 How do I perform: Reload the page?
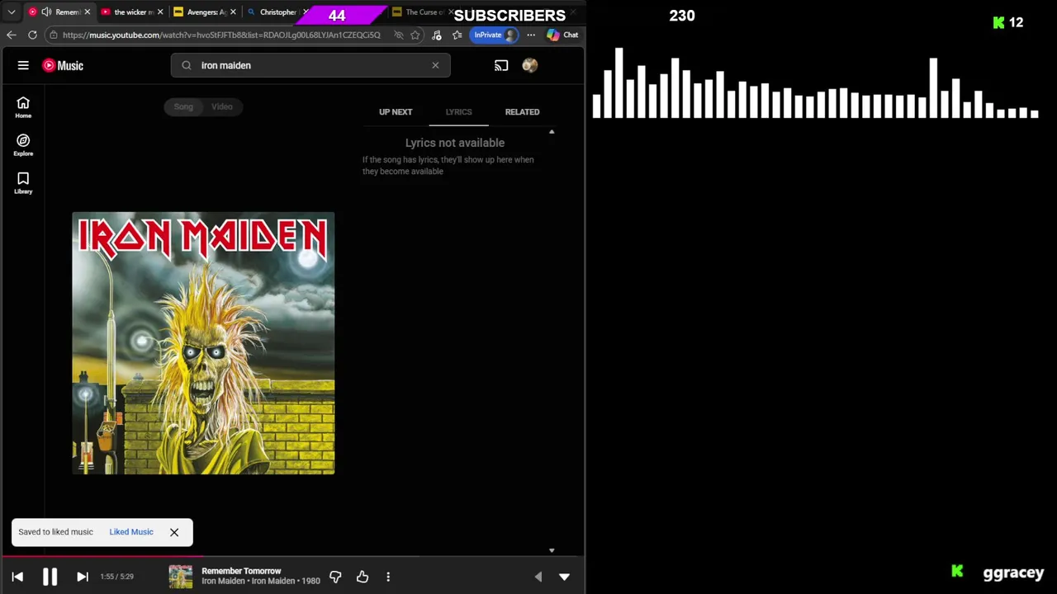32,35
